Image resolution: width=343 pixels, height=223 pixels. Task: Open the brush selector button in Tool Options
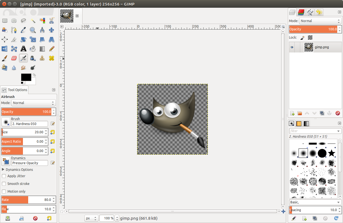click(x=6, y=122)
